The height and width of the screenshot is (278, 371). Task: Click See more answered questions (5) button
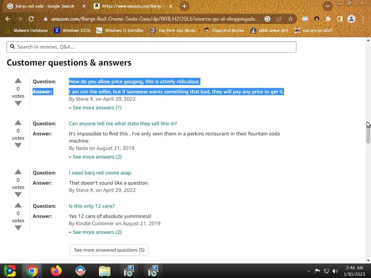[x=109, y=250]
